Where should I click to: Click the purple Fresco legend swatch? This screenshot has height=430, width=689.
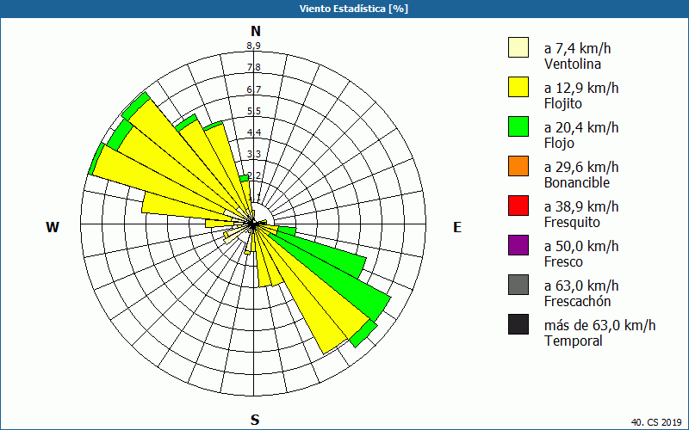click(x=518, y=245)
